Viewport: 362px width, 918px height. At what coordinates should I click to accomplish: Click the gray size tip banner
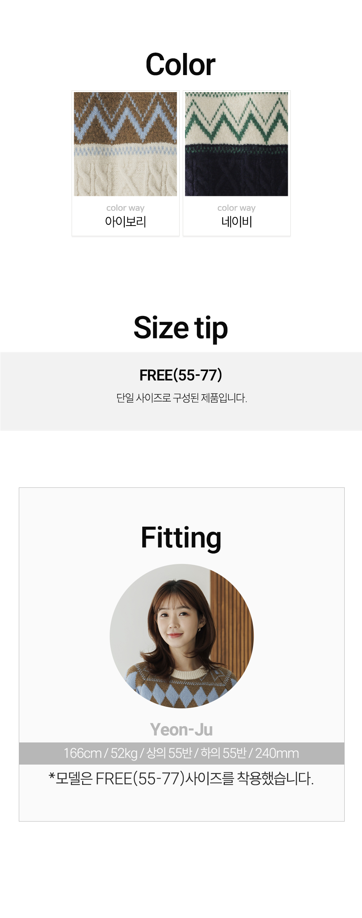coord(181,391)
